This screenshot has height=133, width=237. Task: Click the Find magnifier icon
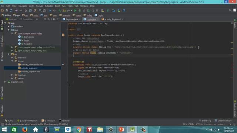coord(40,10)
